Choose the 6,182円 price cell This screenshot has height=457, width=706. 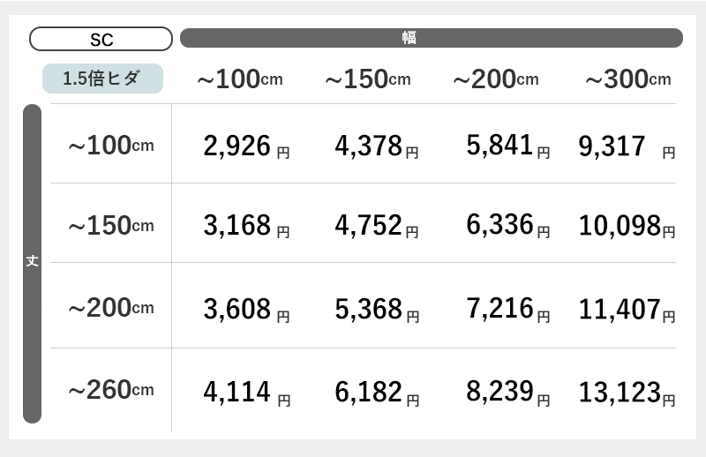pos(377,393)
